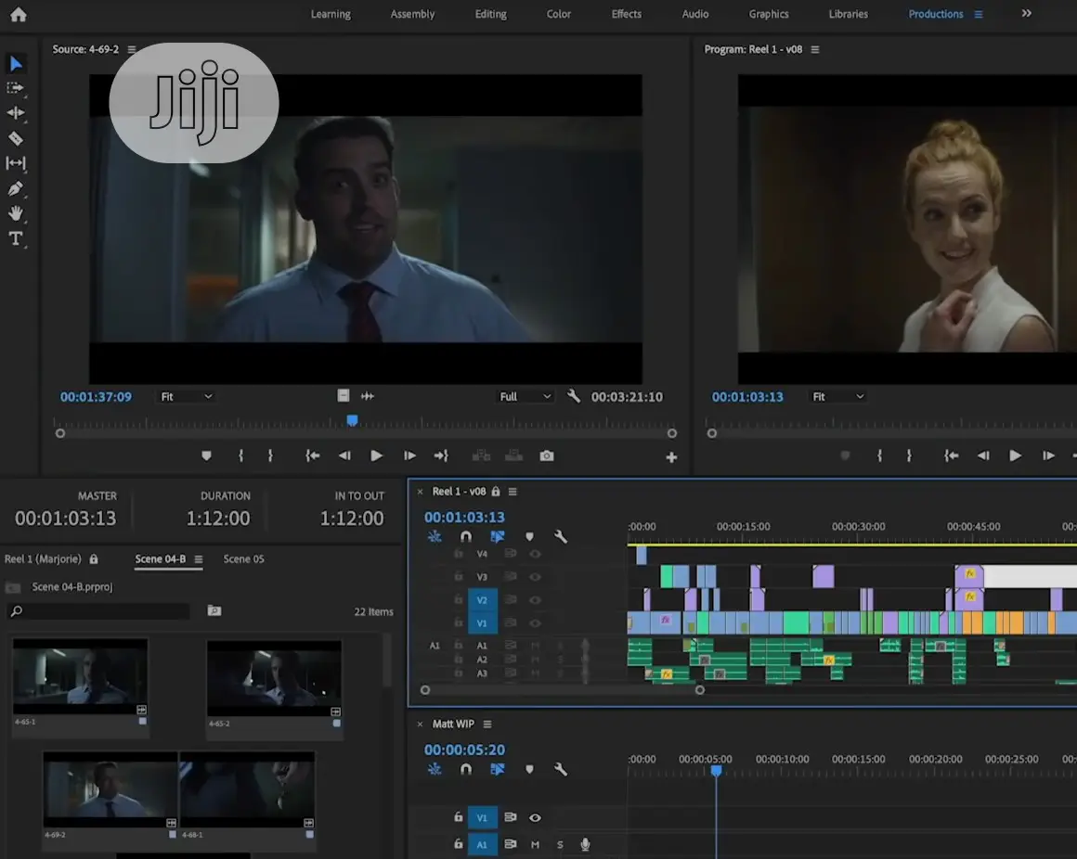Open Reel 1 - v08 timeline panel menu
1077x859 pixels.
click(x=513, y=492)
